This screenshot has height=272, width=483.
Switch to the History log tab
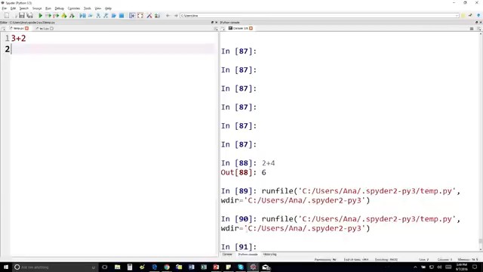[x=270, y=255]
